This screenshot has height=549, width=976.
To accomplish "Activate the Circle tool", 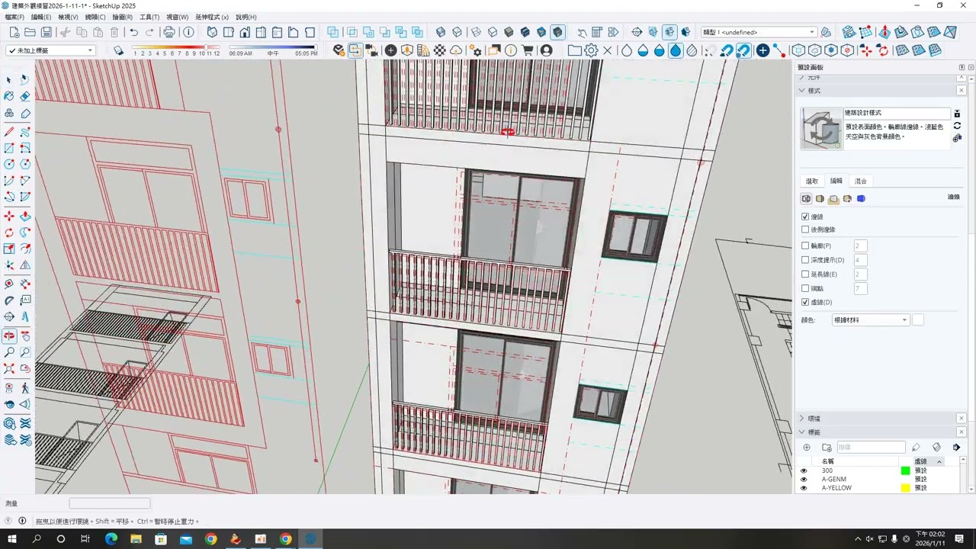I will (x=9, y=164).
